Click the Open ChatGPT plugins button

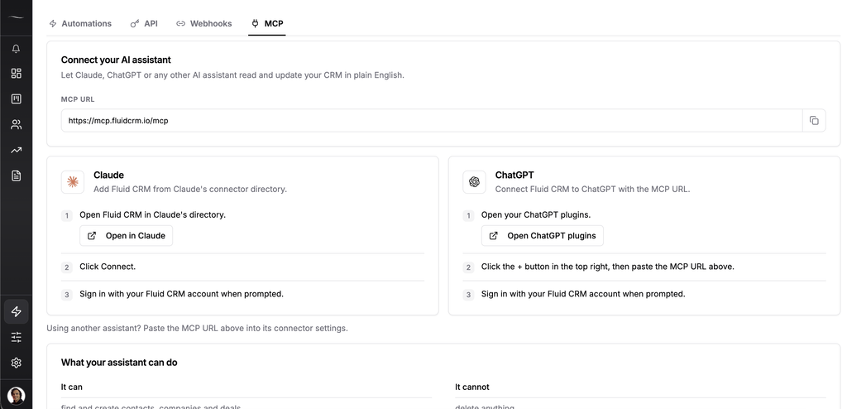543,236
